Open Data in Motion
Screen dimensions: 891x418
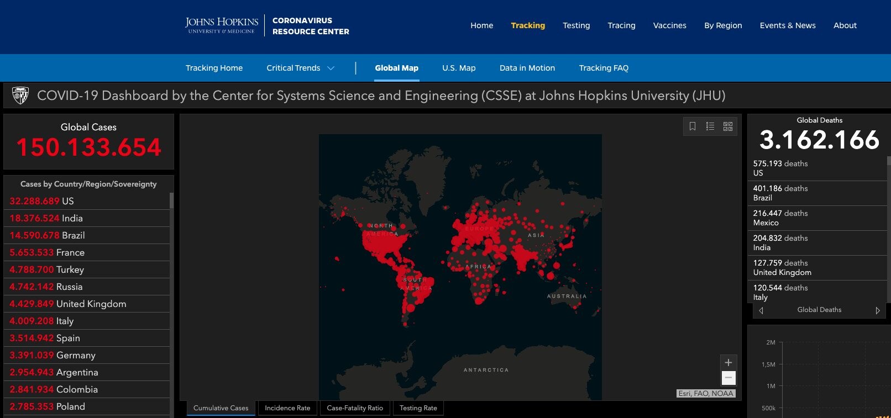click(527, 68)
